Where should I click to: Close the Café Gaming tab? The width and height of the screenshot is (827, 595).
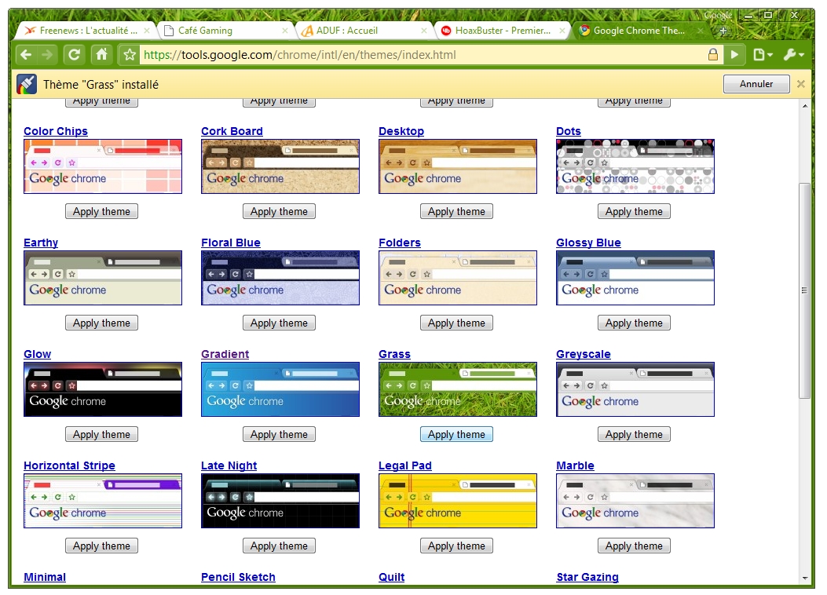pyautogui.click(x=285, y=31)
